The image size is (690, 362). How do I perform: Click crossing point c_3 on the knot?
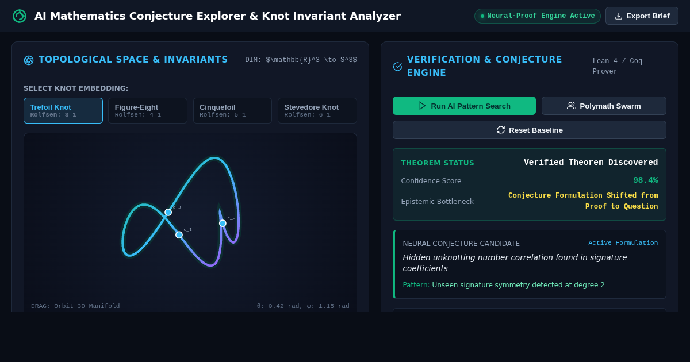[x=168, y=212]
